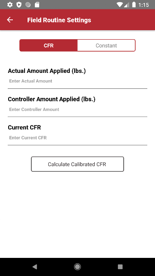The height and width of the screenshot is (276, 155).
Task: Focus the Enter Actual Amount field
Action: point(77,82)
